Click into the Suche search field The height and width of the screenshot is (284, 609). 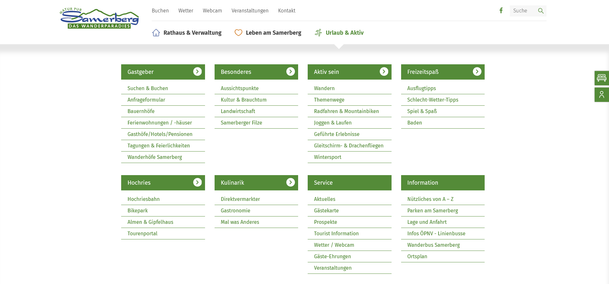click(x=523, y=11)
